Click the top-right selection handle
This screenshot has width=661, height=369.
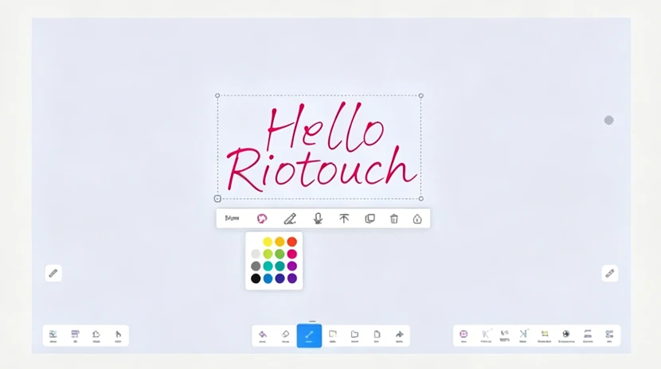[420, 96]
